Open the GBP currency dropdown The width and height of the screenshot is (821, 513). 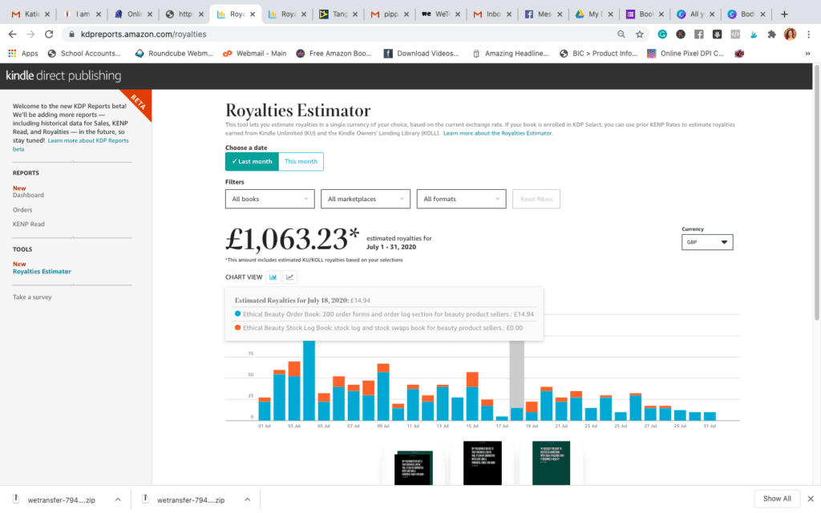(707, 242)
